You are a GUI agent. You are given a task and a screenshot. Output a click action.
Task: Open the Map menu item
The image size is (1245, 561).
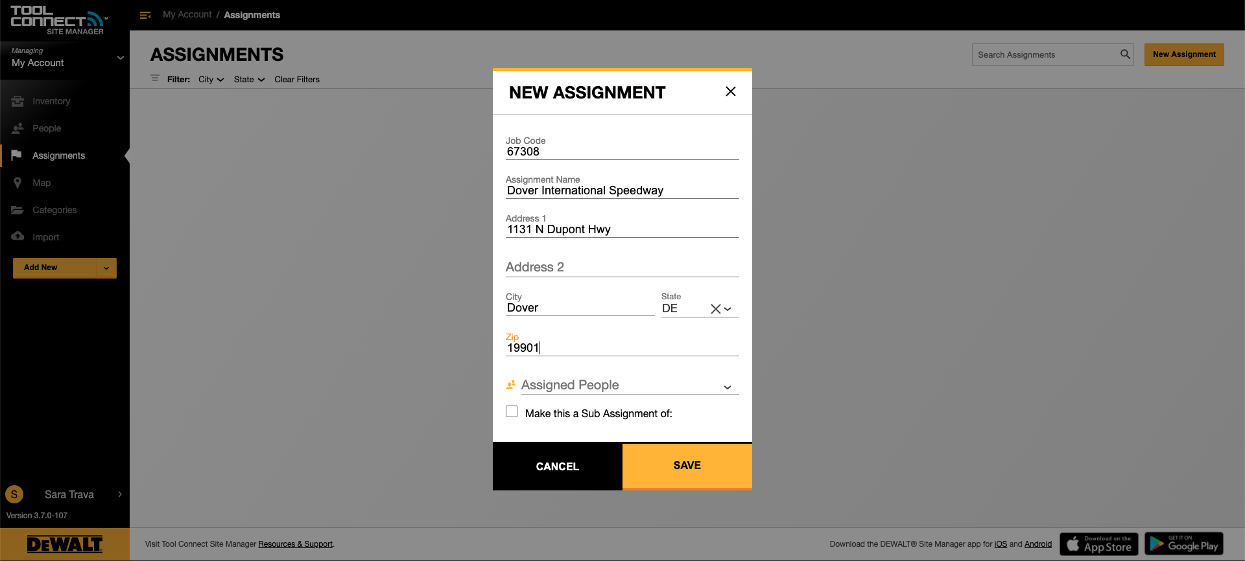coord(41,183)
